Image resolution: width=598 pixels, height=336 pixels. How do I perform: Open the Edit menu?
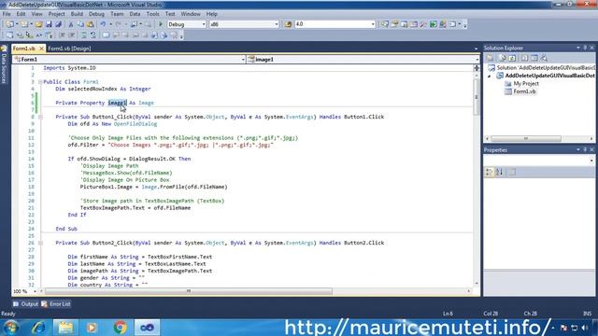click(x=21, y=14)
